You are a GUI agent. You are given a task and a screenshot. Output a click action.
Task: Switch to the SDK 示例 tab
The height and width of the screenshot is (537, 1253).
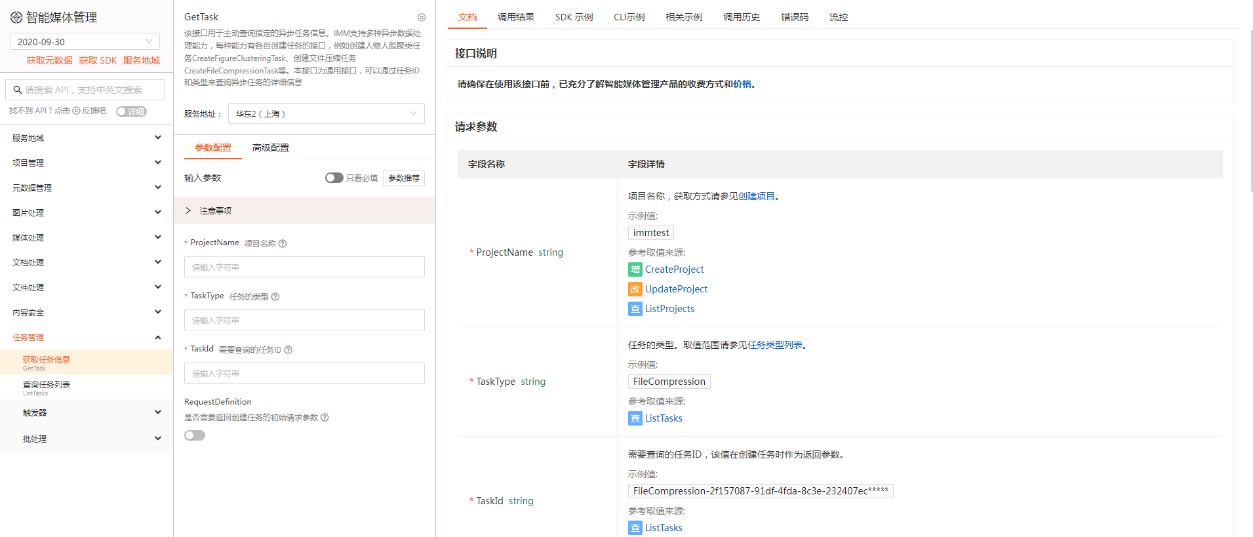click(x=574, y=17)
